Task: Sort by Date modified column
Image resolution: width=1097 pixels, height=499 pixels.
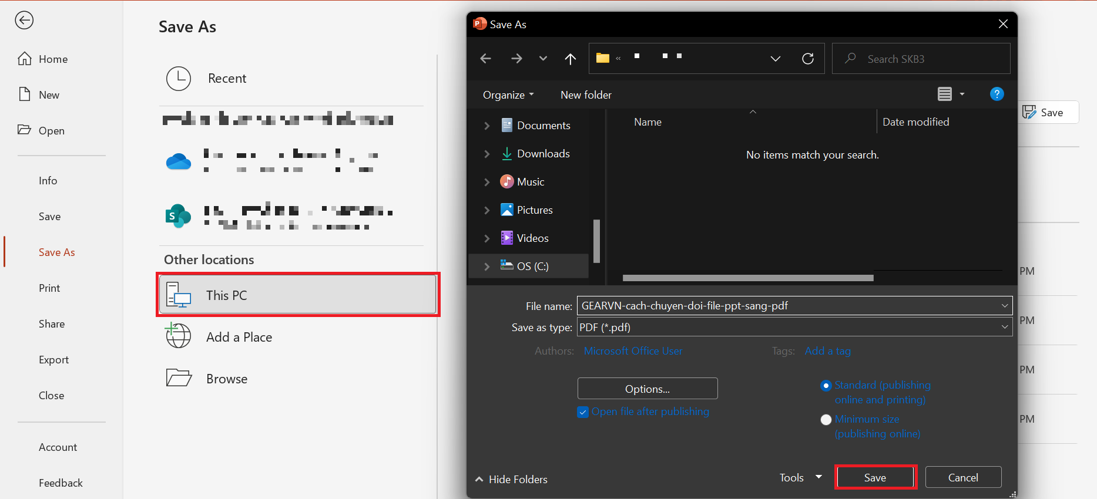Action: pos(915,122)
